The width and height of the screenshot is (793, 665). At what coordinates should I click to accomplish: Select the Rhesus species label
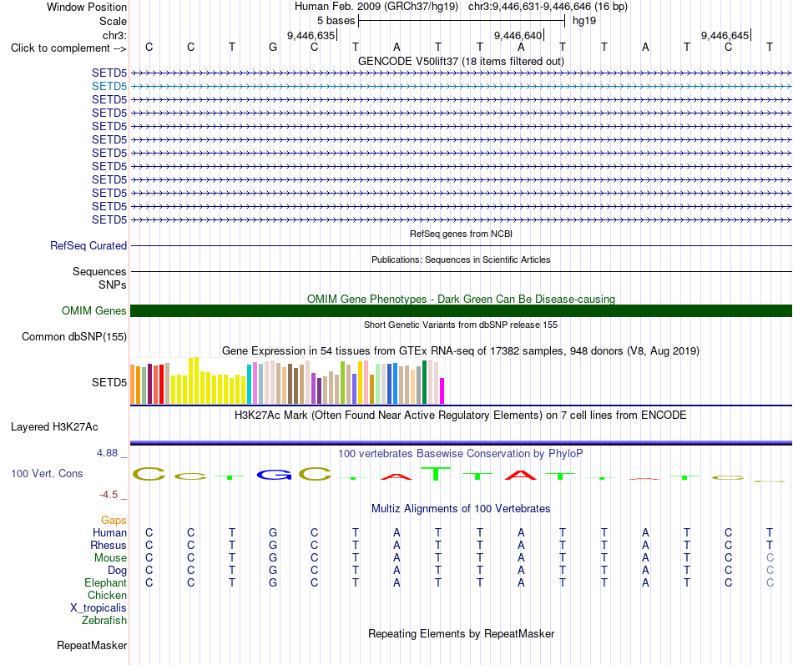pos(109,545)
